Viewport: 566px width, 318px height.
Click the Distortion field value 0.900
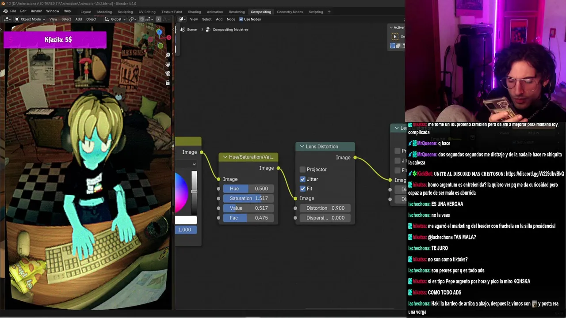tap(325, 208)
